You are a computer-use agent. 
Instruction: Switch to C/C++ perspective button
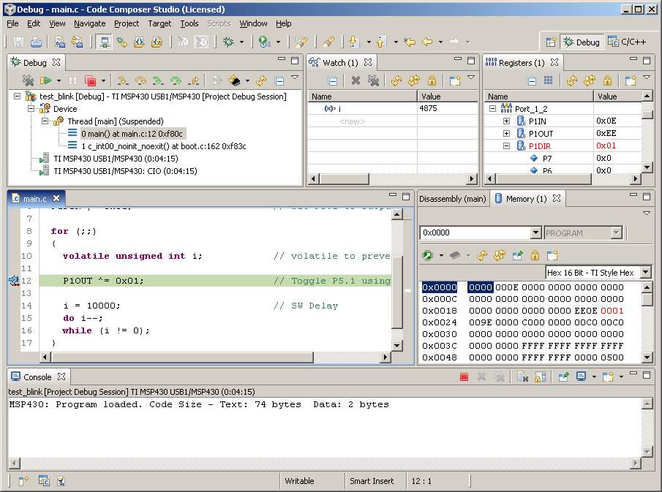pos(627,42)
